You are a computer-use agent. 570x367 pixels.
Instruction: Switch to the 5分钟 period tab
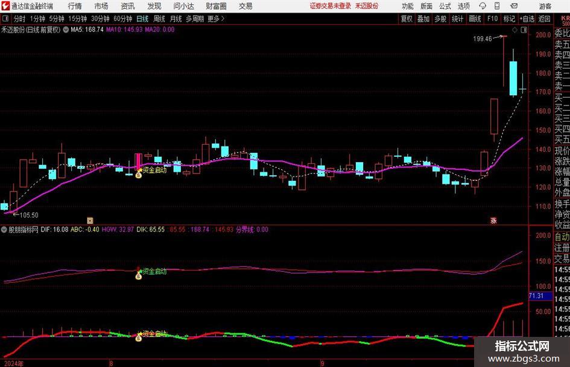coord(57,19)
